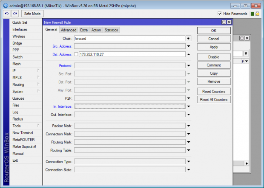This screenshot has width=264, height=188.
Task: Open the background window's column menu arrow
Action: 247,61
